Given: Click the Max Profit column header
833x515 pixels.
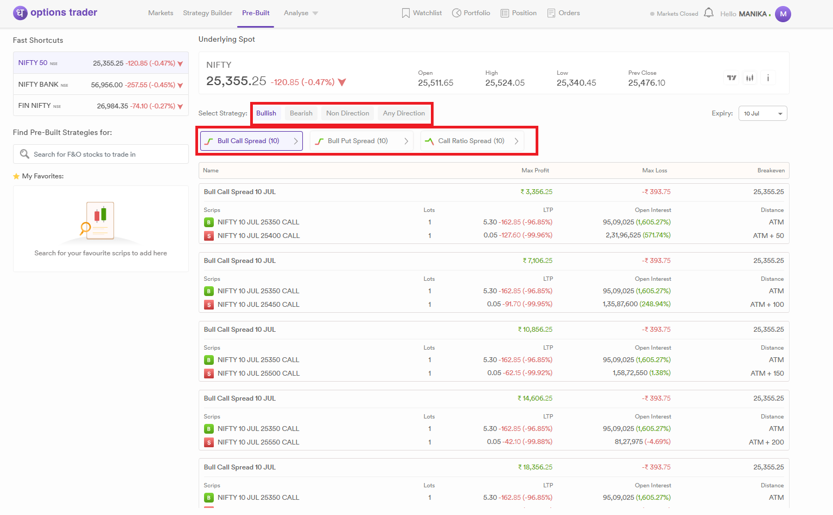Looking at the screenshot, I should coord(535,170).
